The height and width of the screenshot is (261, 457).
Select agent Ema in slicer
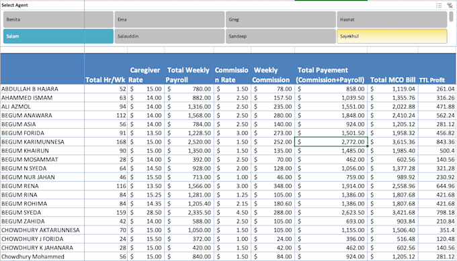169,19
